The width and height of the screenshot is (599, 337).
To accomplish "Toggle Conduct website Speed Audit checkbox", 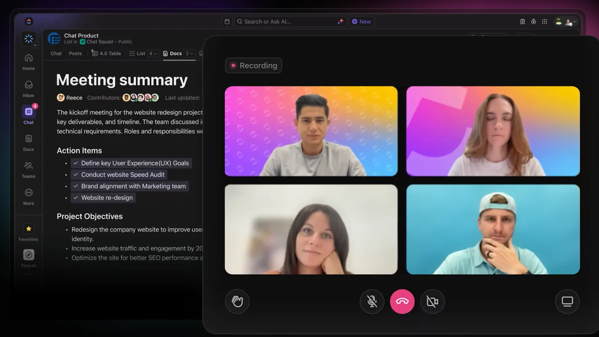I will tap(76, 175).
